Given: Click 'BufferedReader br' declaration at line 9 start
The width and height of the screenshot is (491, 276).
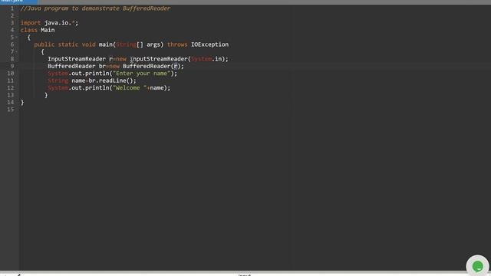Looking at the screenshot, I should [77, 66].
